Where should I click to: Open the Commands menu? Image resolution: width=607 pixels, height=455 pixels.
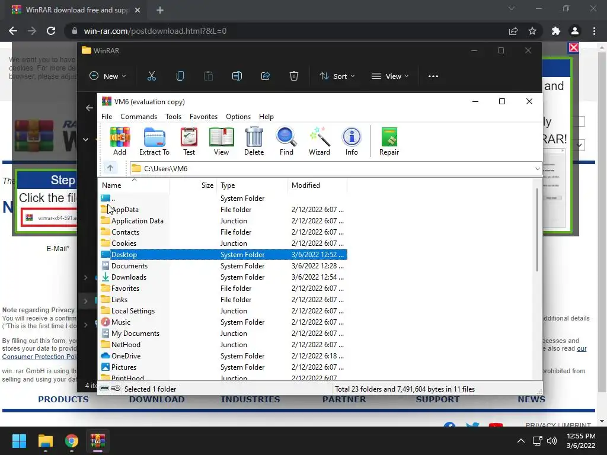139,117
